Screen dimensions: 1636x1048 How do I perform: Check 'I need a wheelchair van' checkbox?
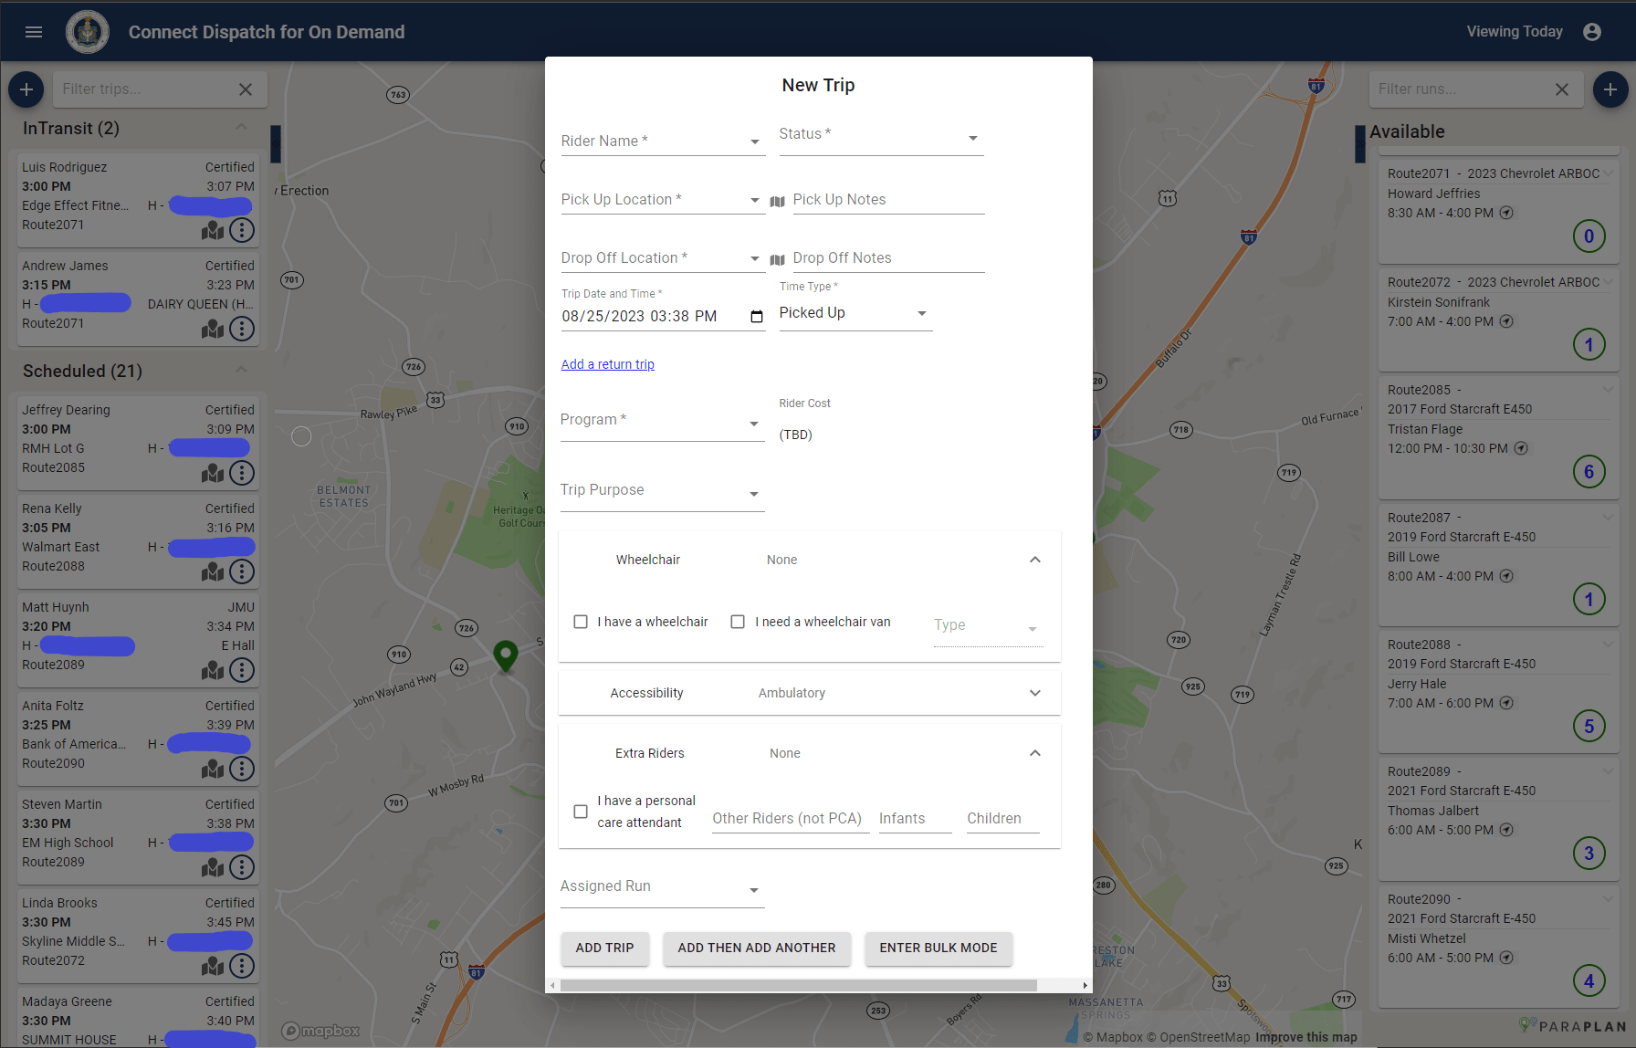pos(738,622)
